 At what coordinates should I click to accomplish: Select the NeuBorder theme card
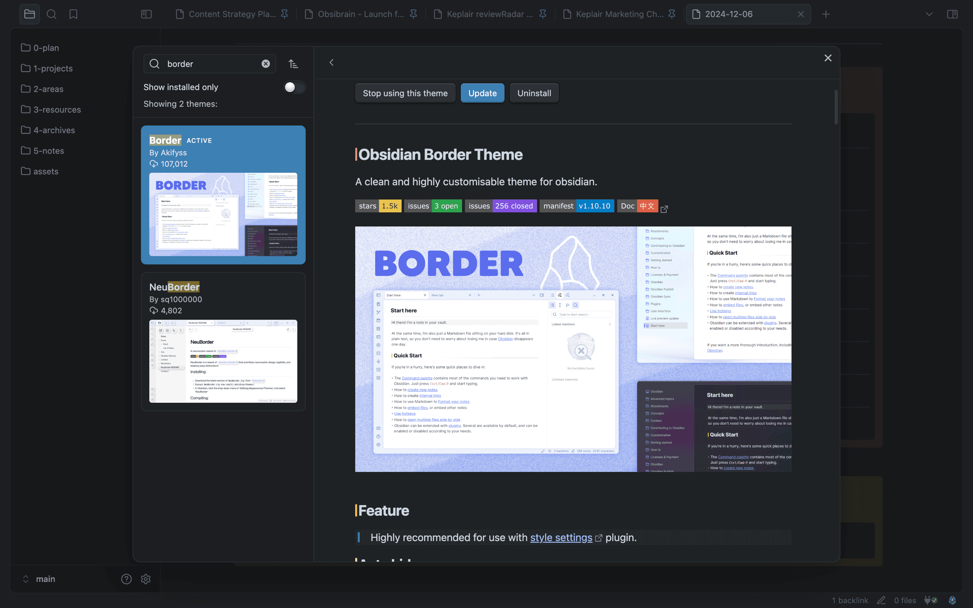pyautogui.click(x=223, y=342)
